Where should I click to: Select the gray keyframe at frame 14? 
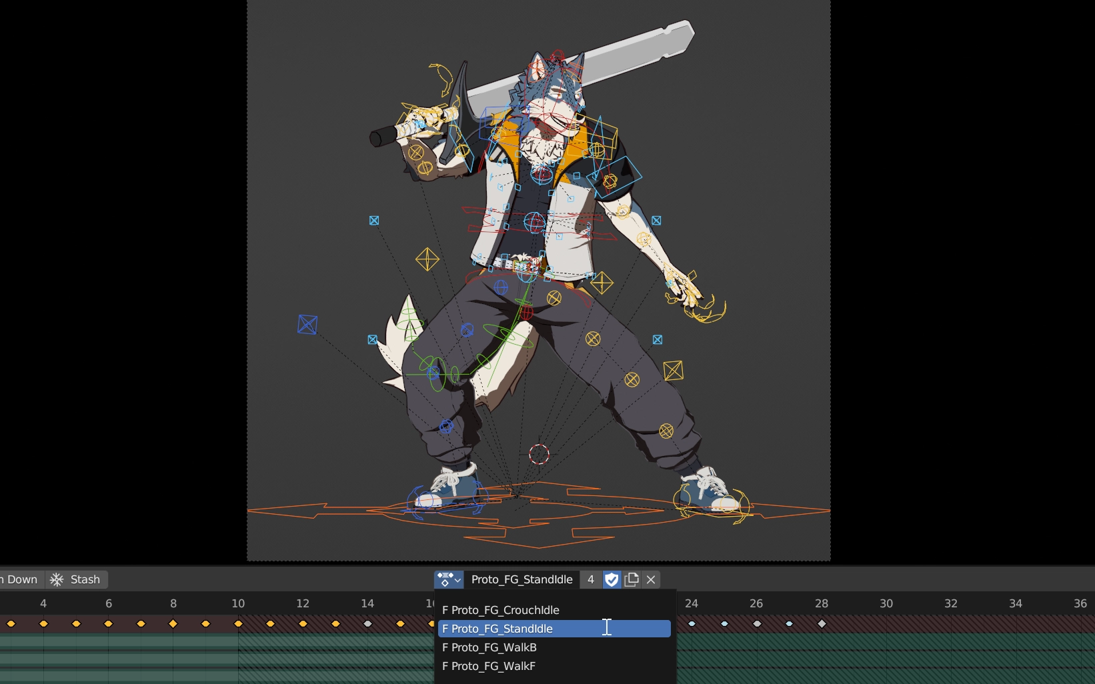367,624
